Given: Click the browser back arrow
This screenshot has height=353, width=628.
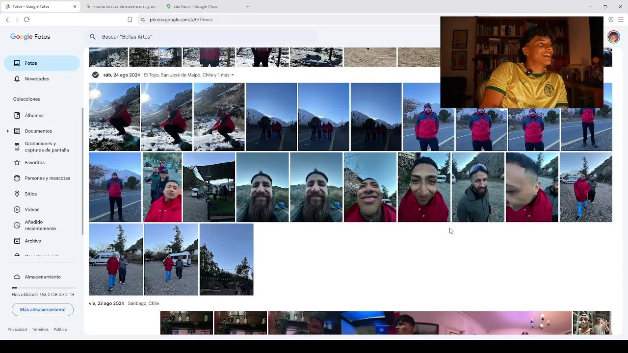Looking at the screenshot, I should (x=7, y=20).
